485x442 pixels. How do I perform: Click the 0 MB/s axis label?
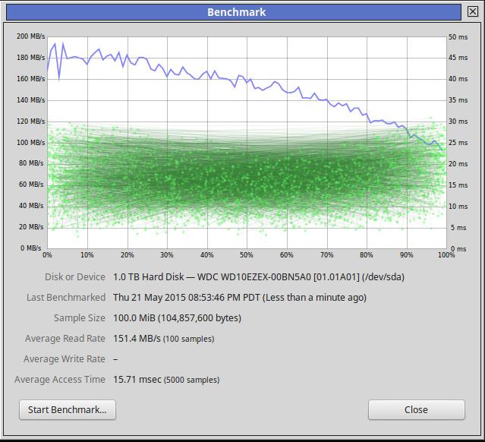coord(30,248)
